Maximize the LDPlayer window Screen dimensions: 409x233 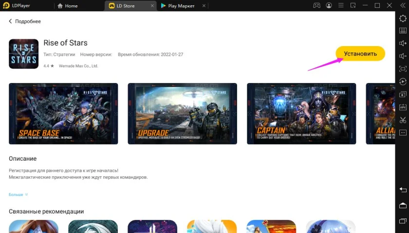(x=377, y=5)
